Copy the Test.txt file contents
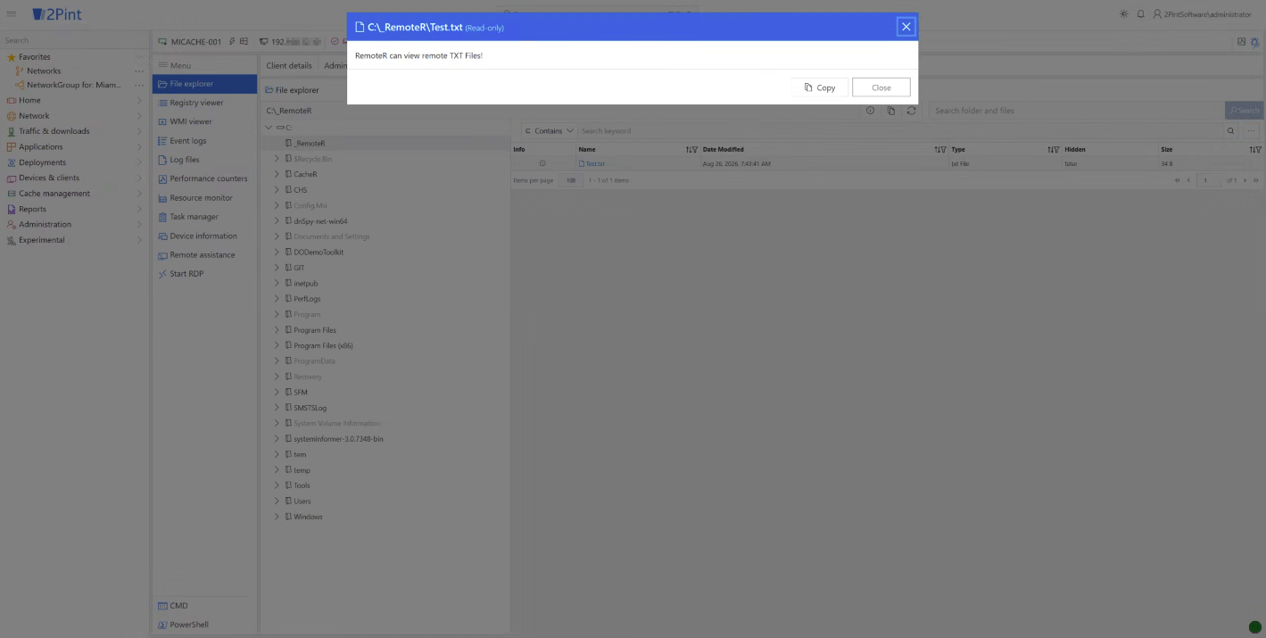Viewport: 1266px width, 638px height. click(819, 87)
